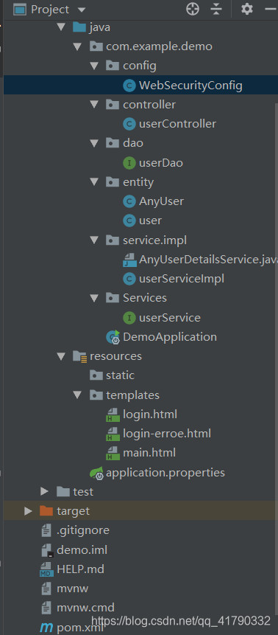Click the locate/select opened file icon
The width and height of the screenshot is (278, 635).
(193, 9)
